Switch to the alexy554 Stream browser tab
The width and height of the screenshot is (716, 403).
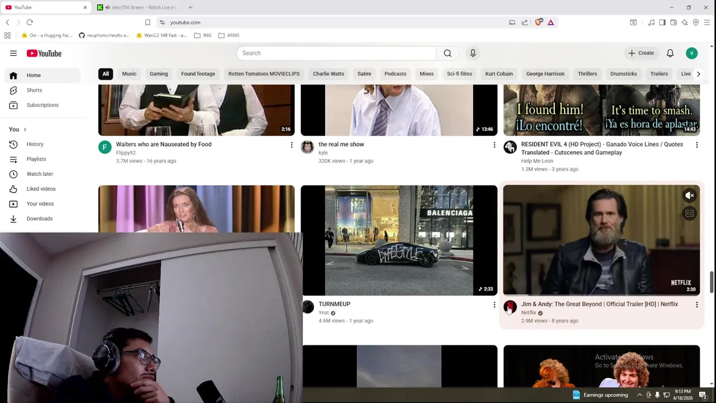pyautogui.click(x=139, y=7)
